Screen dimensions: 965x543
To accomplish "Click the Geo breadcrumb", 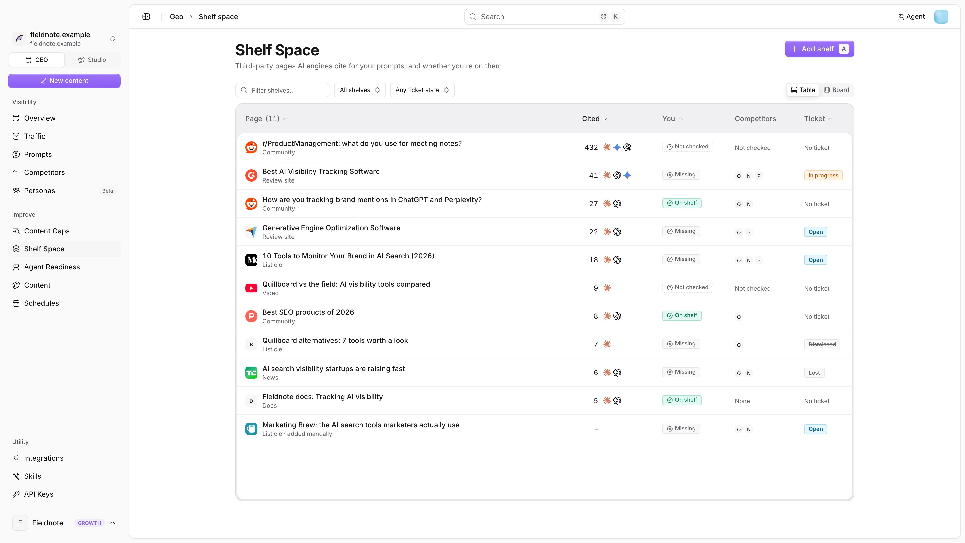I will click(176, 17).
